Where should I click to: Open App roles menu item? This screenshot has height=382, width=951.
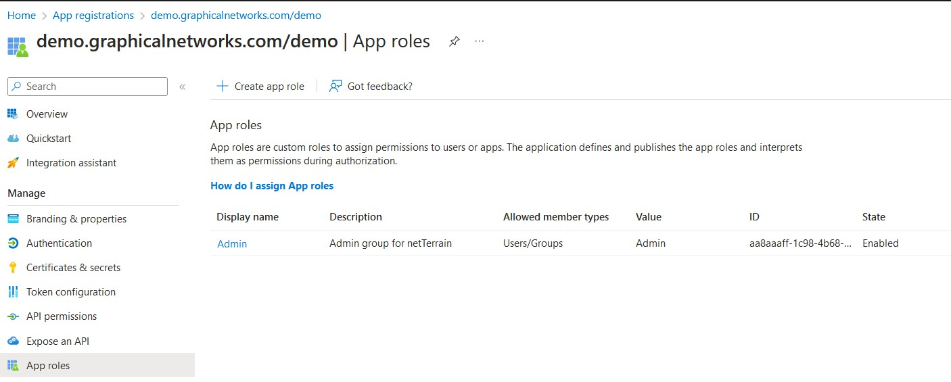[x=48, y=366]
